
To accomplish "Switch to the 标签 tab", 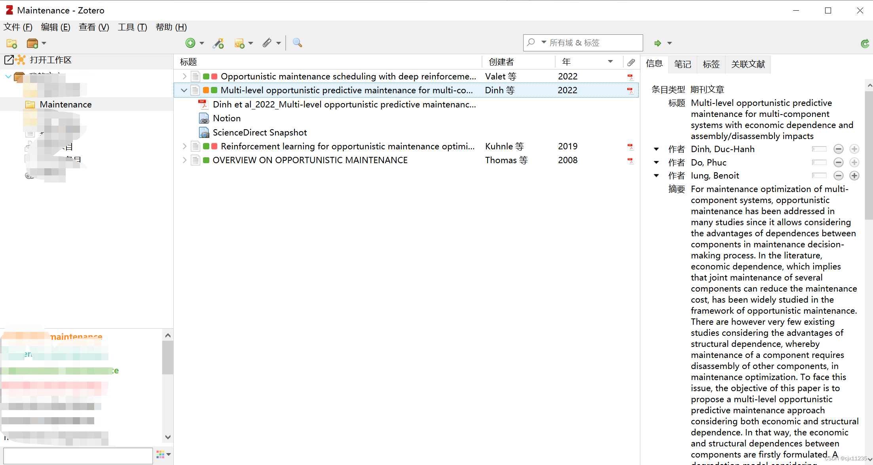I will (711, 64).
